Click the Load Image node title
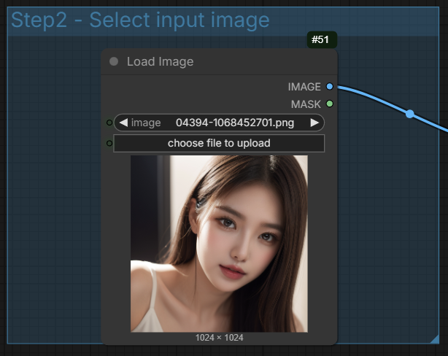 [x=161, y=62]
